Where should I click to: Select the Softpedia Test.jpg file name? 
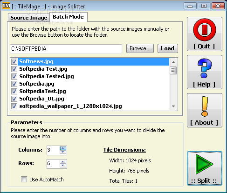point(43,69)
